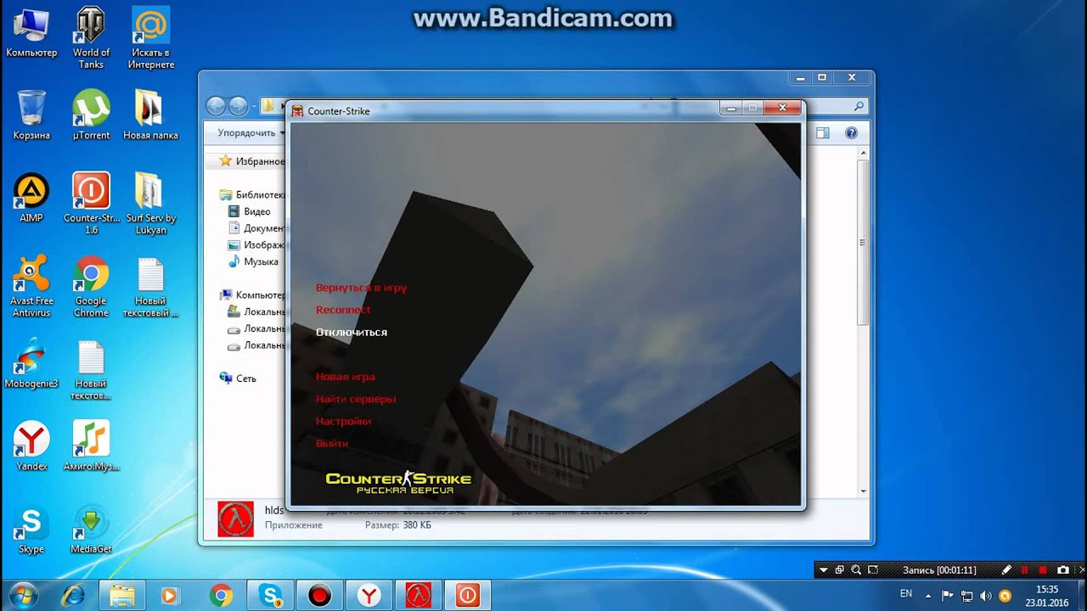The width and height of the screenshot is (1087, 611).
Task: Launch Yandex desktop shortcut
Action: [31, 446]
